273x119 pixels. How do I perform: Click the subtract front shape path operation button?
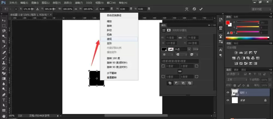click(x=176, y=83)
